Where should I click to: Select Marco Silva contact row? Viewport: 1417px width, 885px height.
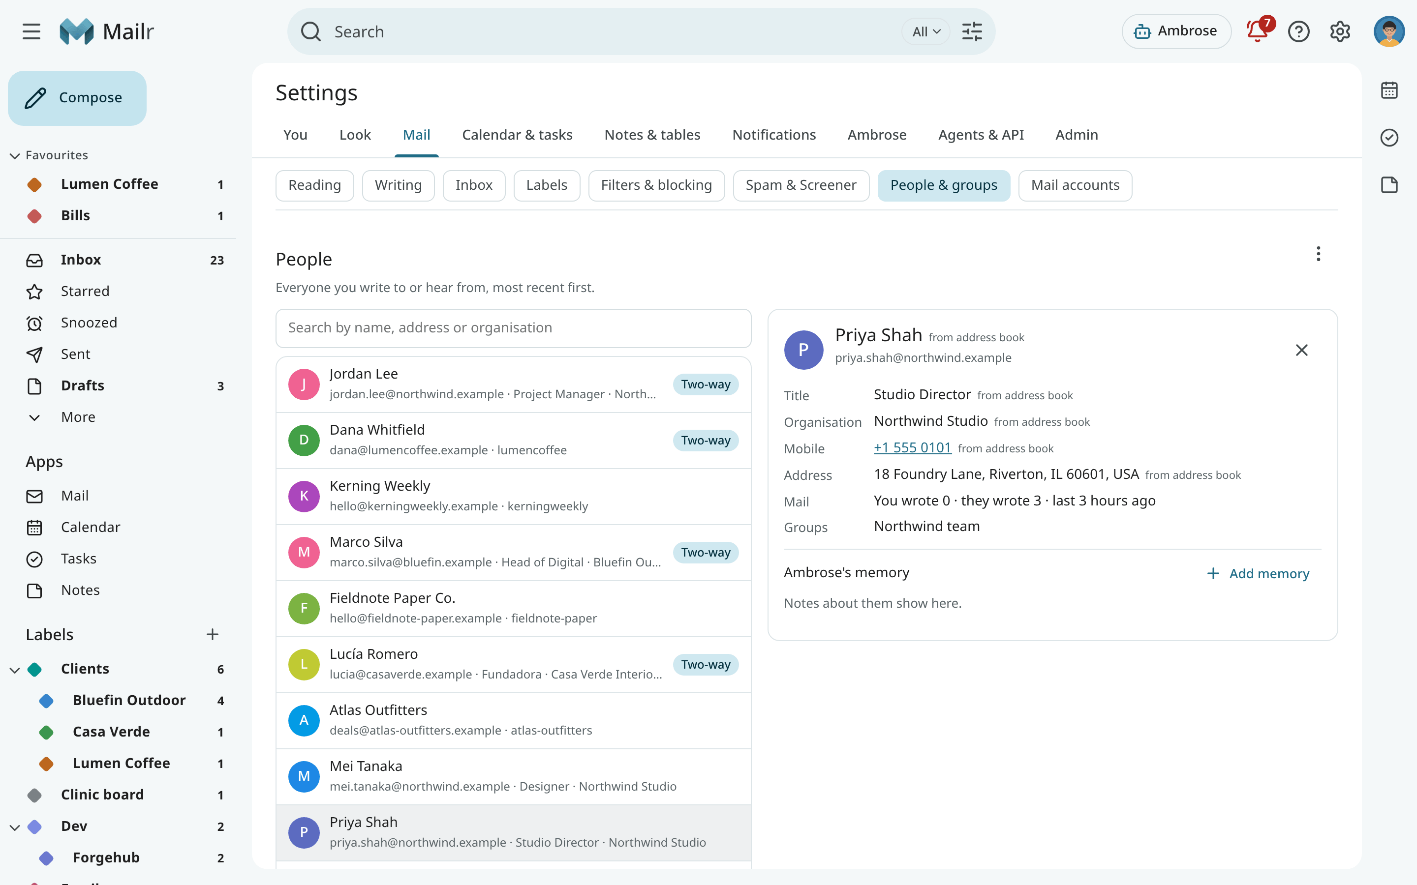(x=513, y=553)
